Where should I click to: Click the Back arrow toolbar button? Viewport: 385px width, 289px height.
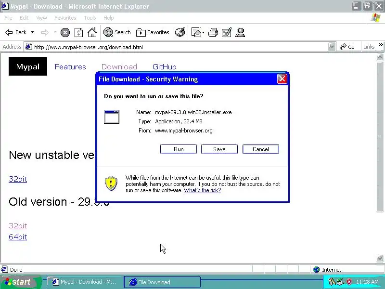point(16,32)
